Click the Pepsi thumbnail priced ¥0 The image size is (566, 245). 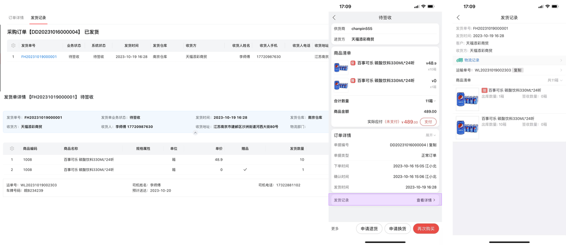[x=341, y=85]
